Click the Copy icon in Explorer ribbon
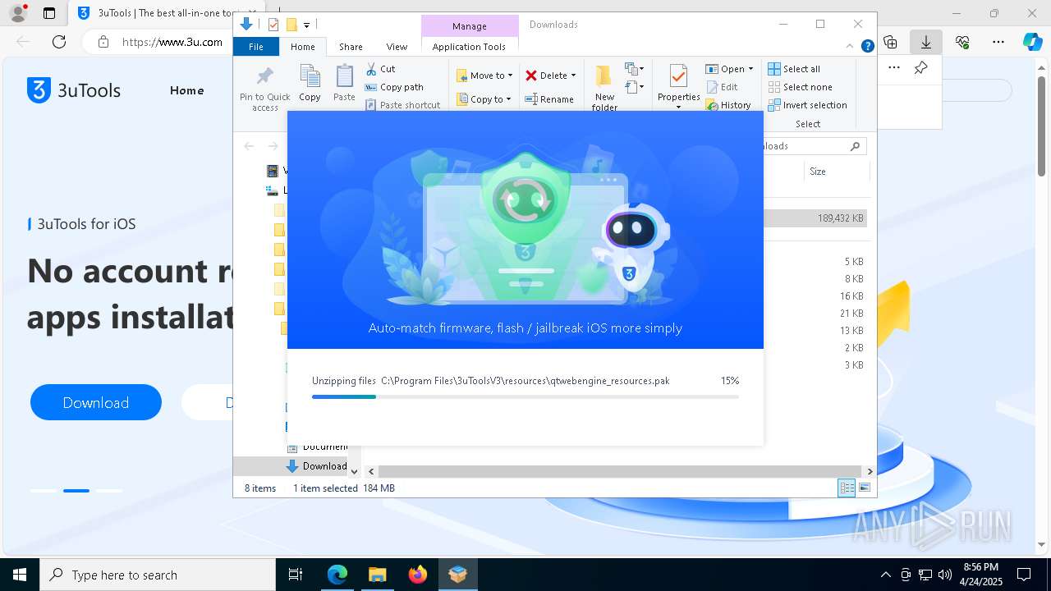The image size is (1051, 591). tap(310, 83)
